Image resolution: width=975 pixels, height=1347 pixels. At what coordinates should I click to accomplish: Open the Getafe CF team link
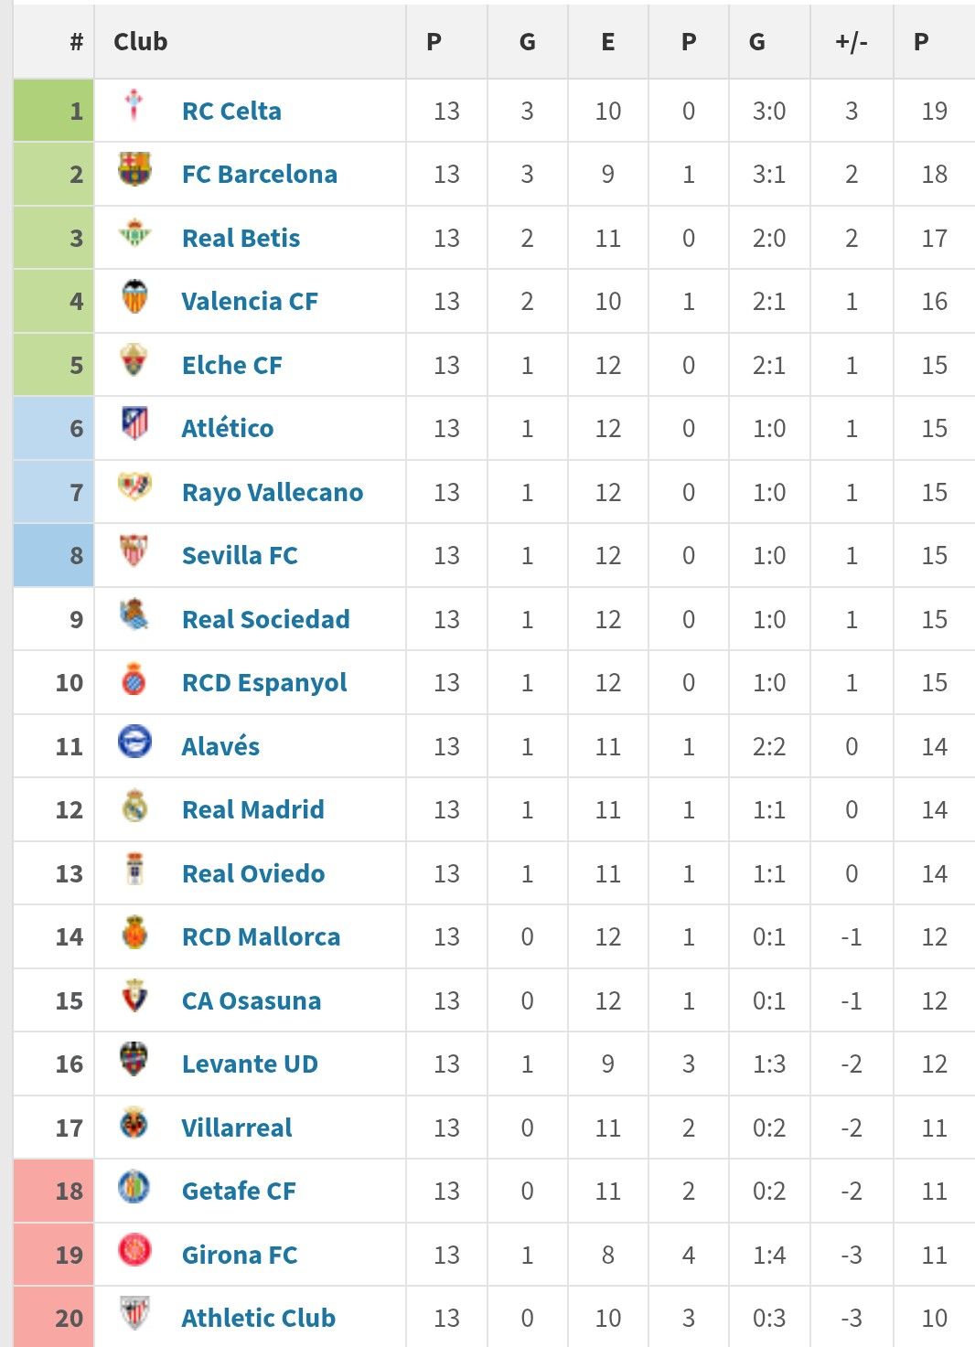[x=239, y=1192]
